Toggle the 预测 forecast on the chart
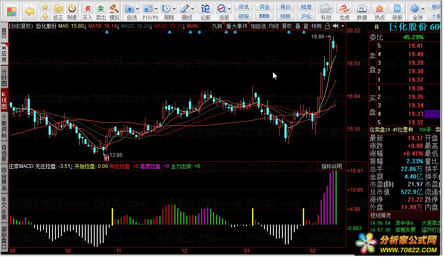The width and height of the screenshot is (444, 257). click(x=316, y=26)
